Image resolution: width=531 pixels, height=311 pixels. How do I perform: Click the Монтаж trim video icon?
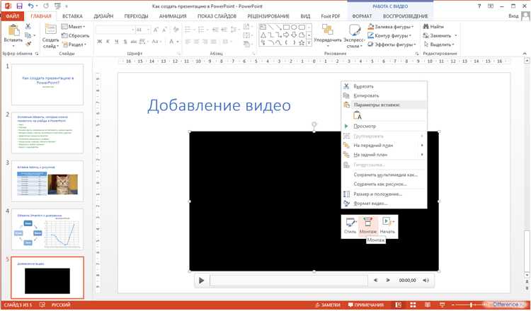[x=367, y=223]
